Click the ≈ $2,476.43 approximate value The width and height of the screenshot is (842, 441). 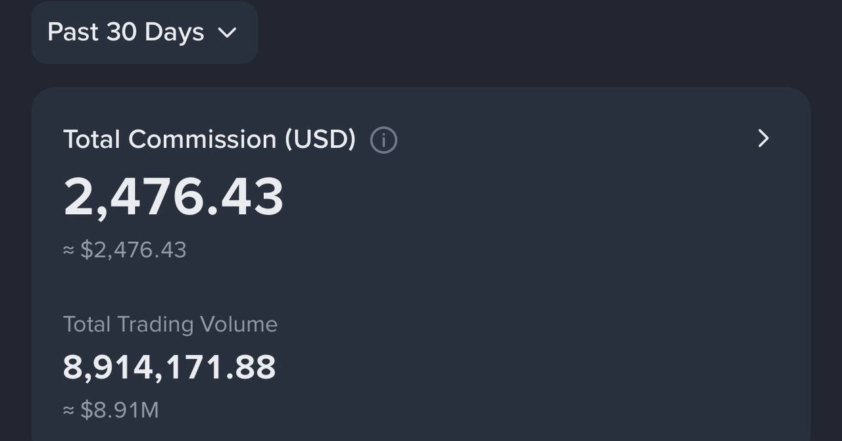[x=125, y=250]
